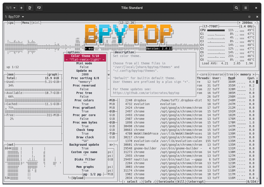
Task: Open the BpyTOP terminal title dropdown
Action: click(x=23, y=17)
